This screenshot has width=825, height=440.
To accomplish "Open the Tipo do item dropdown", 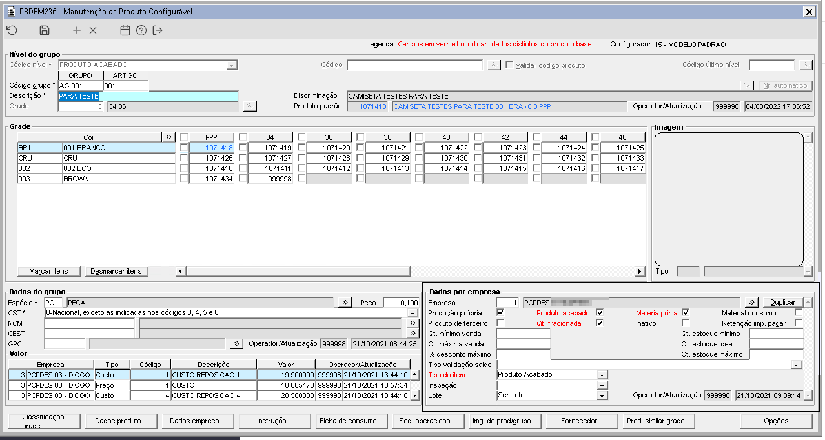I will [x=602, y=375].
